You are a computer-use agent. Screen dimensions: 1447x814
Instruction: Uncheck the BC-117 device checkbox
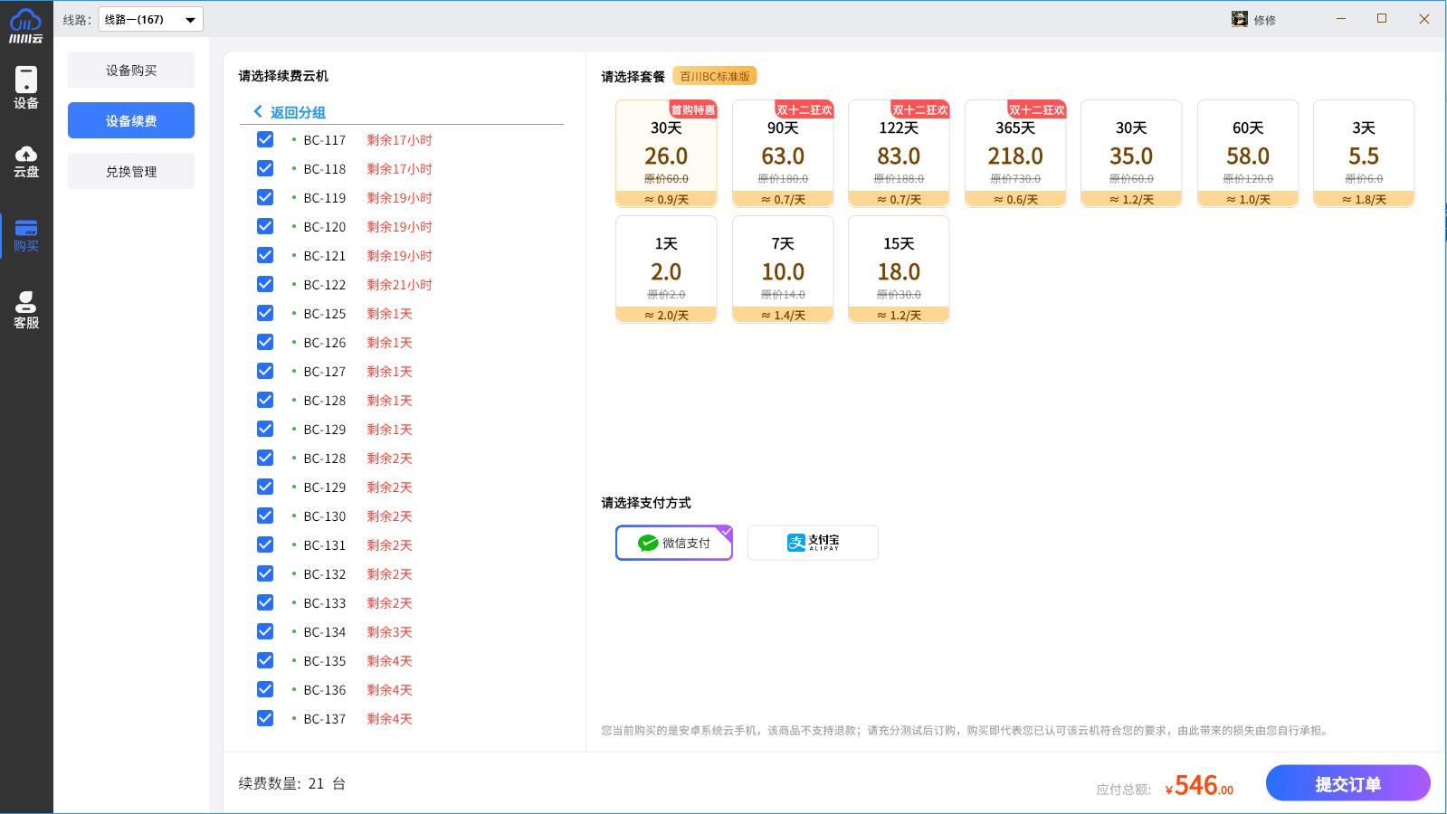click(x=265, y=139)
